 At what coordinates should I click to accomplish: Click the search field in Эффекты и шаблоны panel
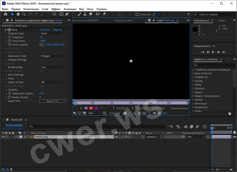(215, 64)
